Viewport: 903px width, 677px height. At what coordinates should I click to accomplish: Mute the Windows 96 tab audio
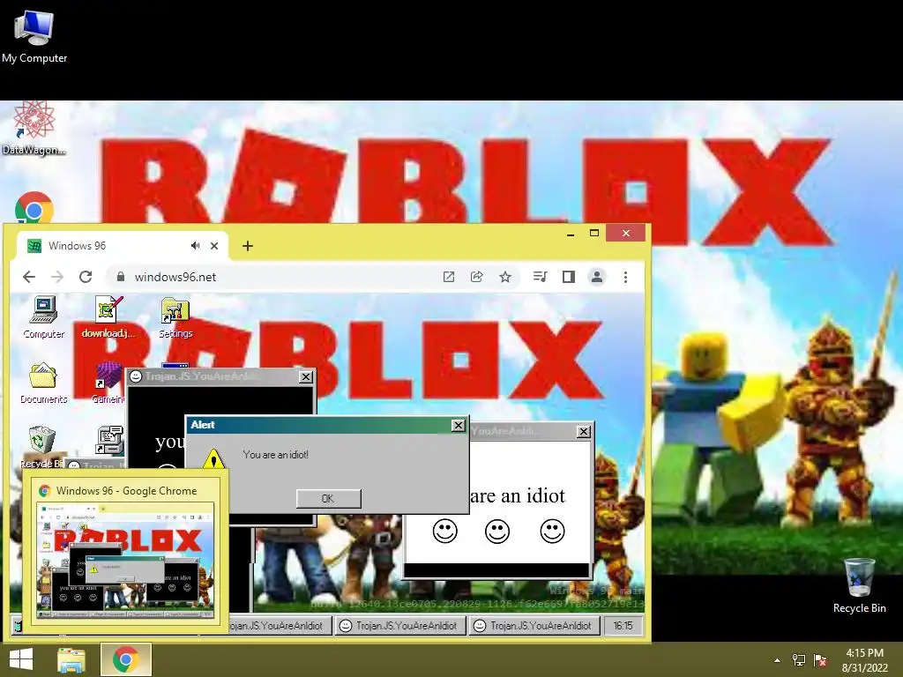[x=195, y=246]
